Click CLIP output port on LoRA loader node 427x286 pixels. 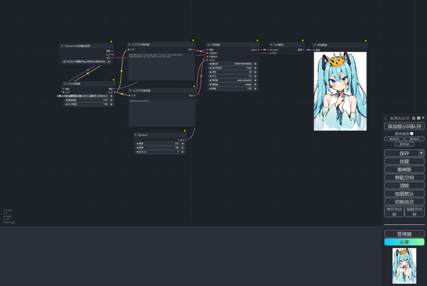(x=114, y=92)
